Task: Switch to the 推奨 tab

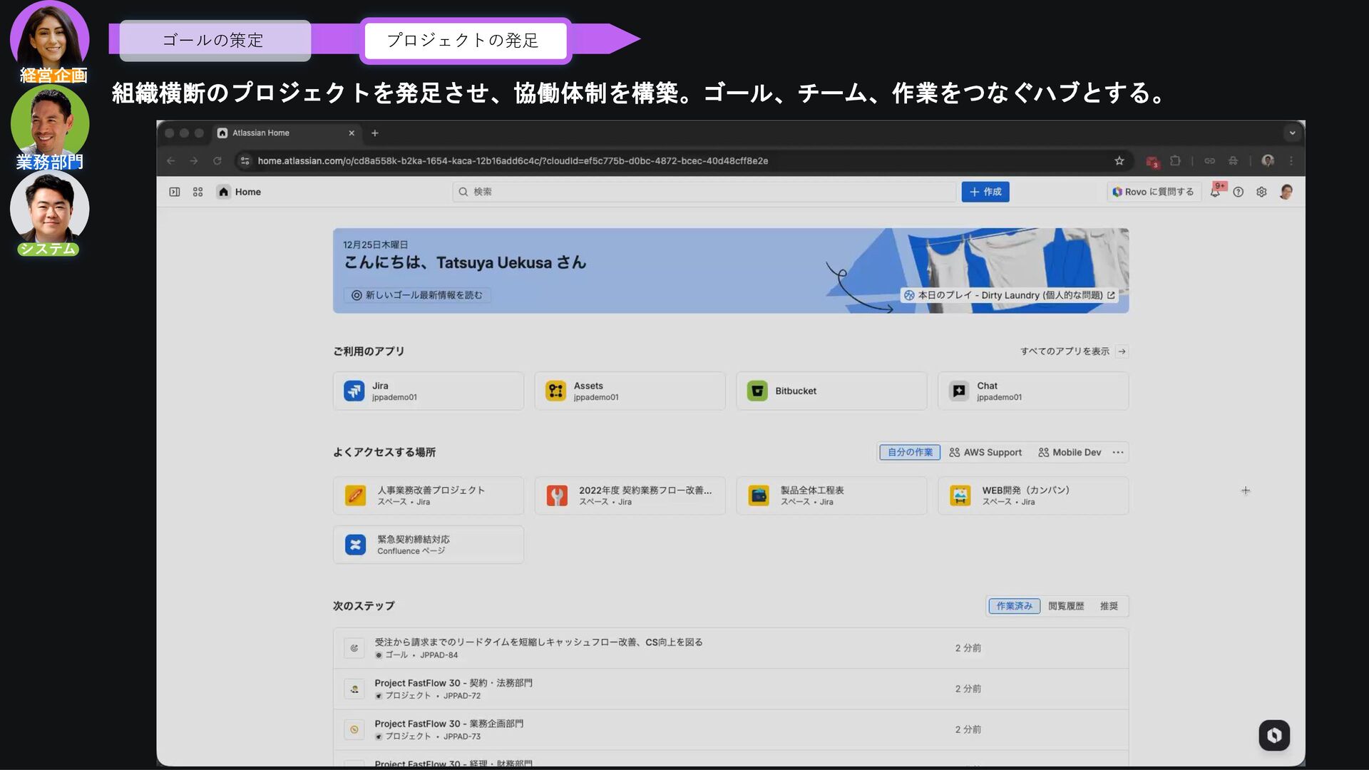Action: (1109, 606)
